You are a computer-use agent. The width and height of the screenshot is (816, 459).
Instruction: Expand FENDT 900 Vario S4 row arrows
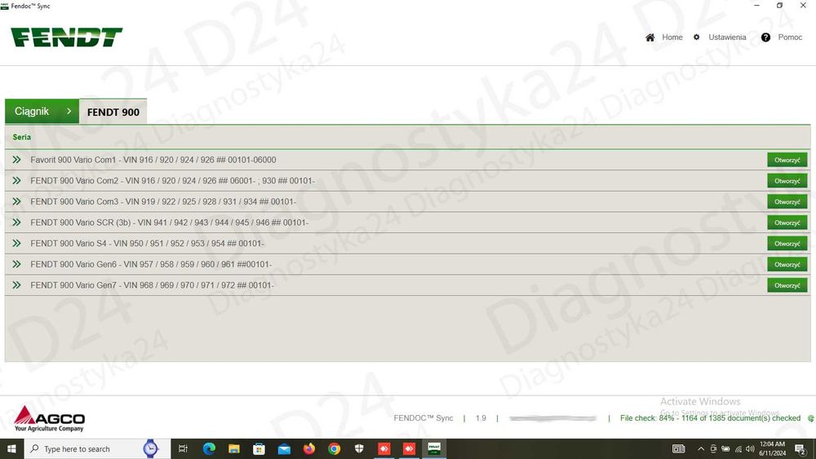click(16, 243)
